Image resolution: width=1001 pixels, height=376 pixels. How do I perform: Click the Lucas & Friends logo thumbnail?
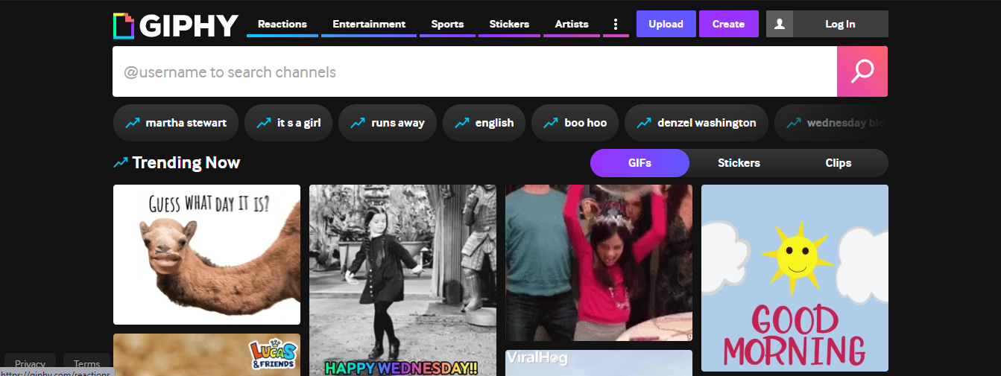tap(272, 354)
